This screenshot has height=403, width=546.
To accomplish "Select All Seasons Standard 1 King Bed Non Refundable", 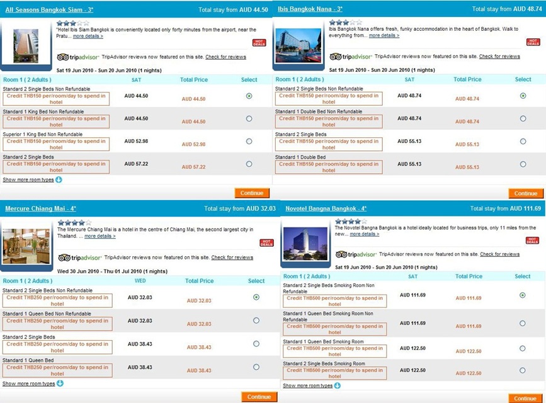I will pos(249,119).
